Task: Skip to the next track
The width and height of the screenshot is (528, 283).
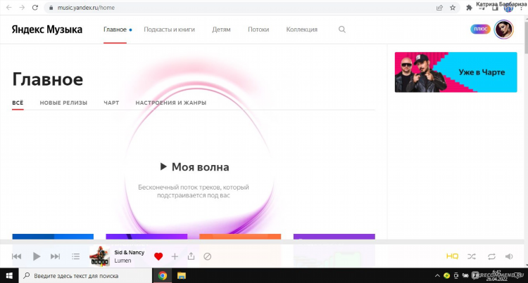Action: (55, 256)
